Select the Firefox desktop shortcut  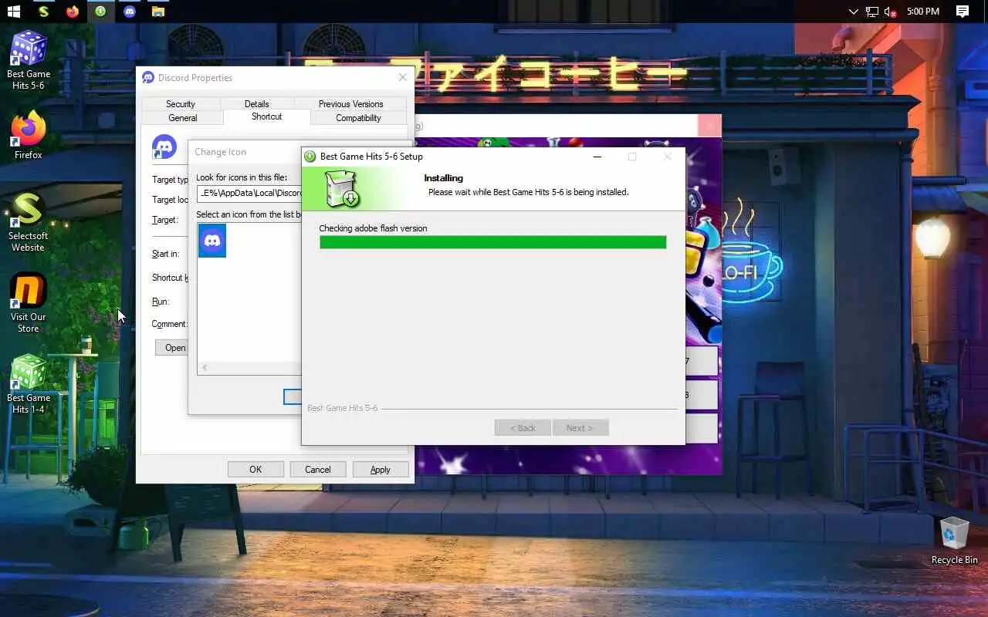(x=29, y=136)
